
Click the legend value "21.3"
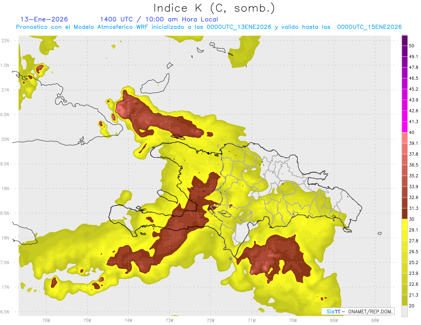[x=414, y=295]
